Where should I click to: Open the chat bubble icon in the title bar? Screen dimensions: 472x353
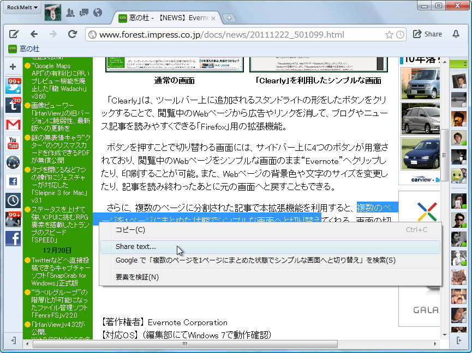(x=83, y=13)
